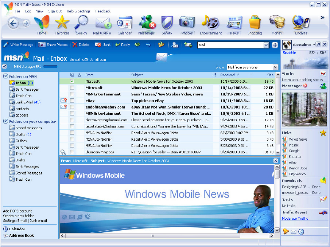The height and width of the screenshot is (247, 330).
Task: Open the Junk E-Mail folder
Action: [24, 102]
